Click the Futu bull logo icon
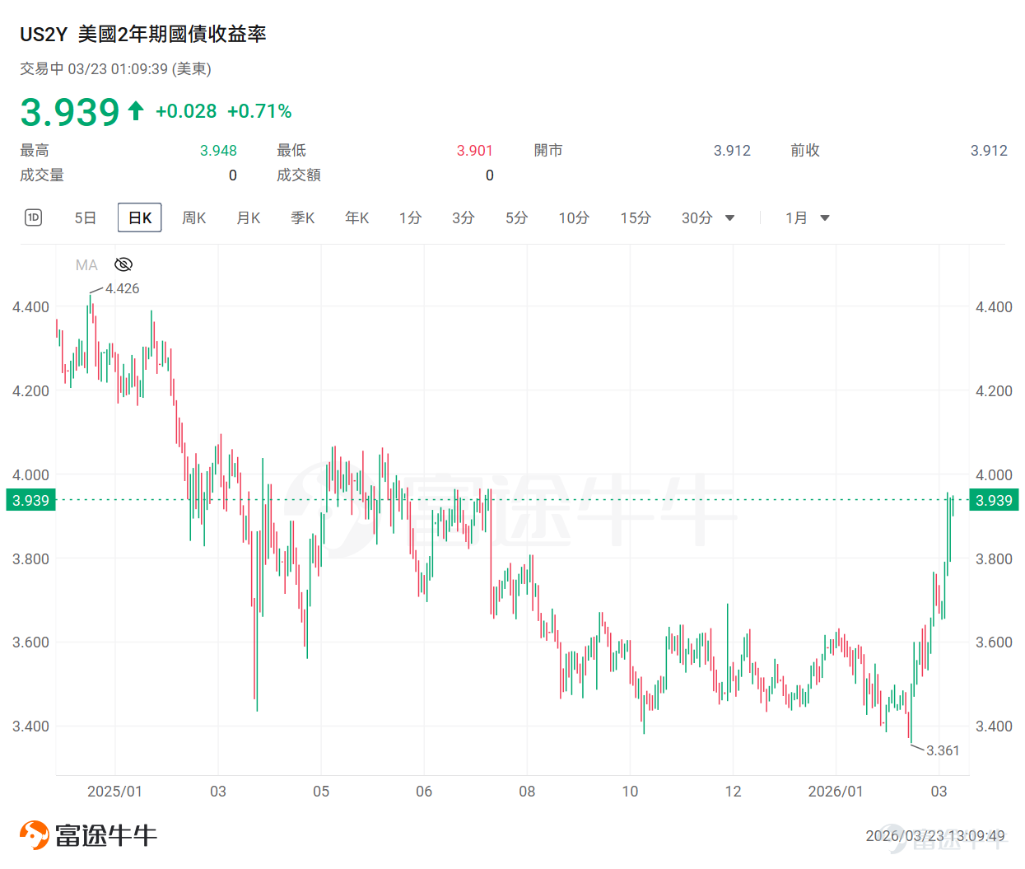This screenshot has width=1025, height=869. point(35,835)
